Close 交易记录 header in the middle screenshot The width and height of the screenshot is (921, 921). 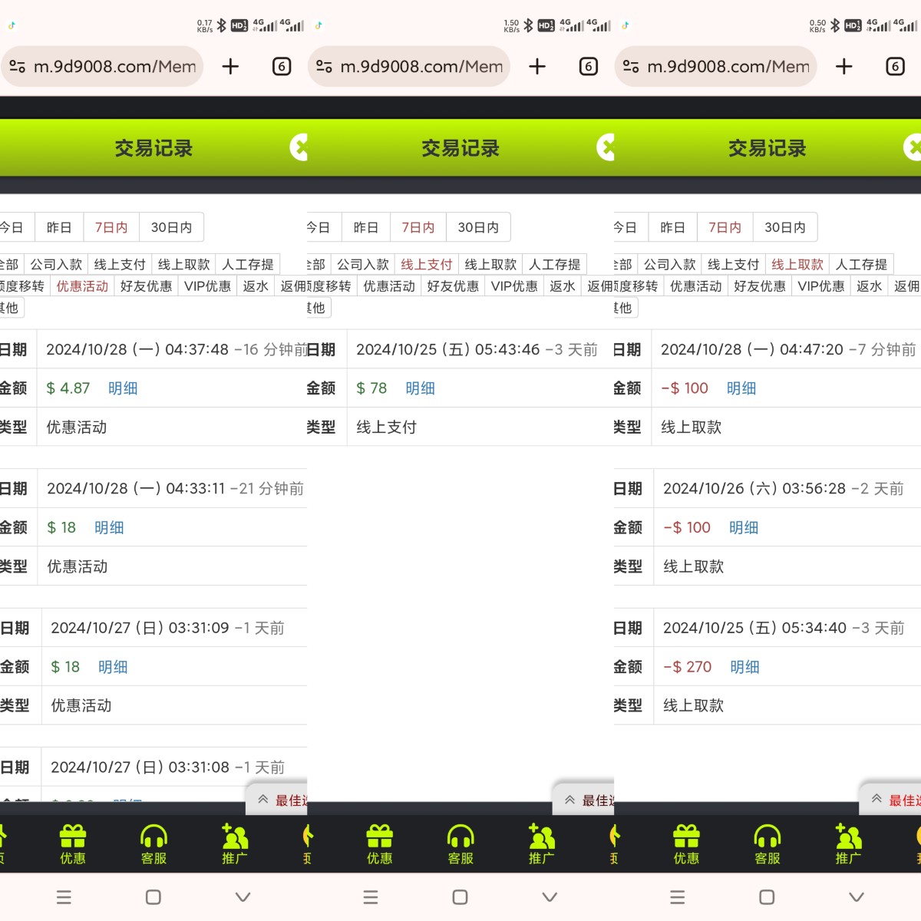click(606, 147)
